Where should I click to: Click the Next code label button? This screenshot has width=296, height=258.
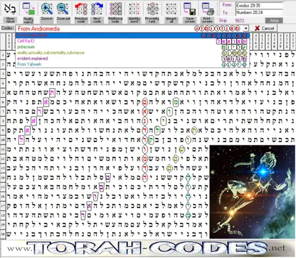[97, 20]
